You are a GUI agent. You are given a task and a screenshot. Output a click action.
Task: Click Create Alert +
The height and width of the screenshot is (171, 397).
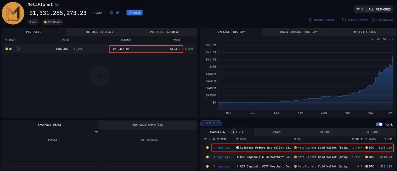(323, 20)
